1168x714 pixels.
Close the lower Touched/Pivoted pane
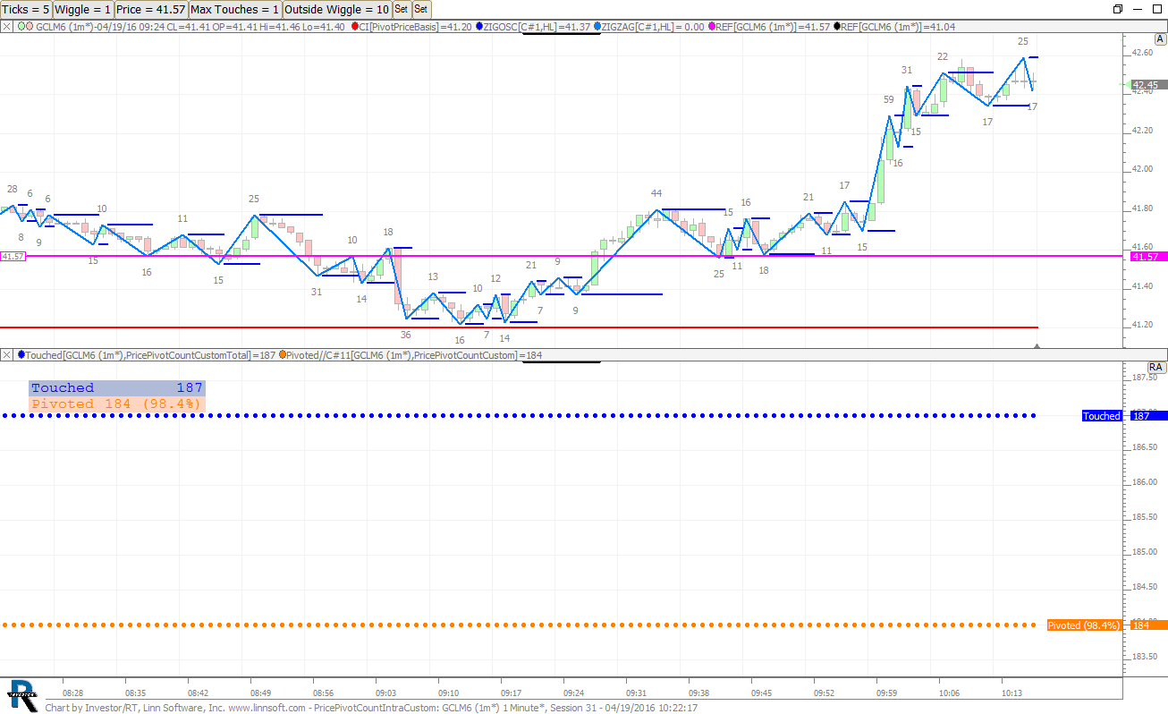pyautogui.click(x=7, y=355)
